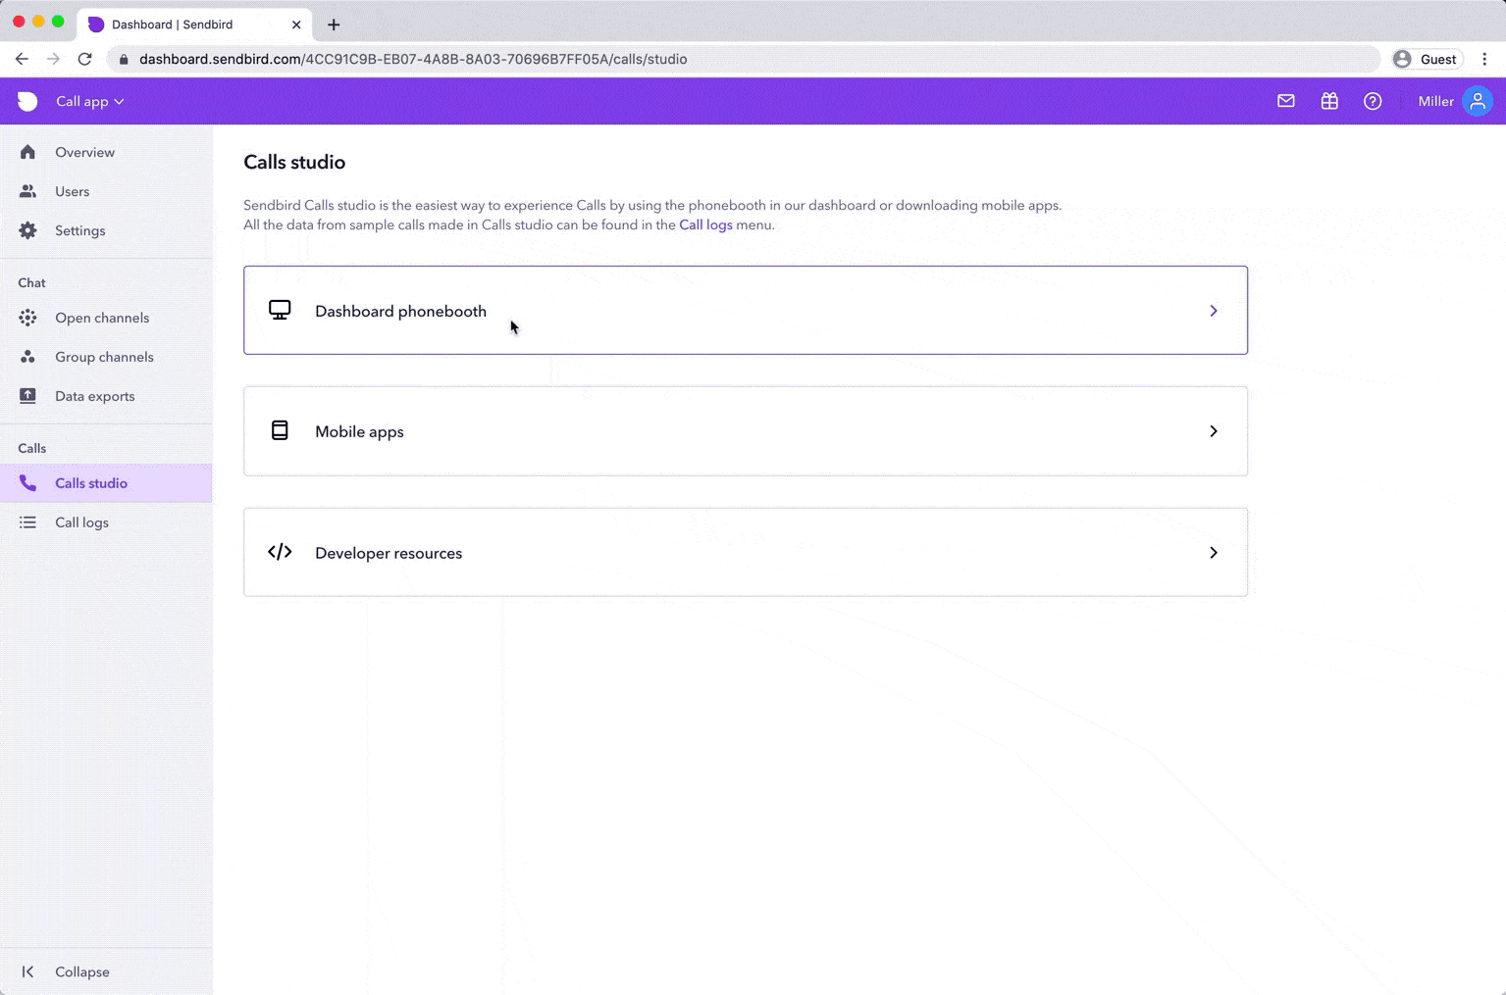The height and width of the screenshot is (995, 1506).
Task: Expand the Call app dropdown
Action: click(x=89, y=101)
